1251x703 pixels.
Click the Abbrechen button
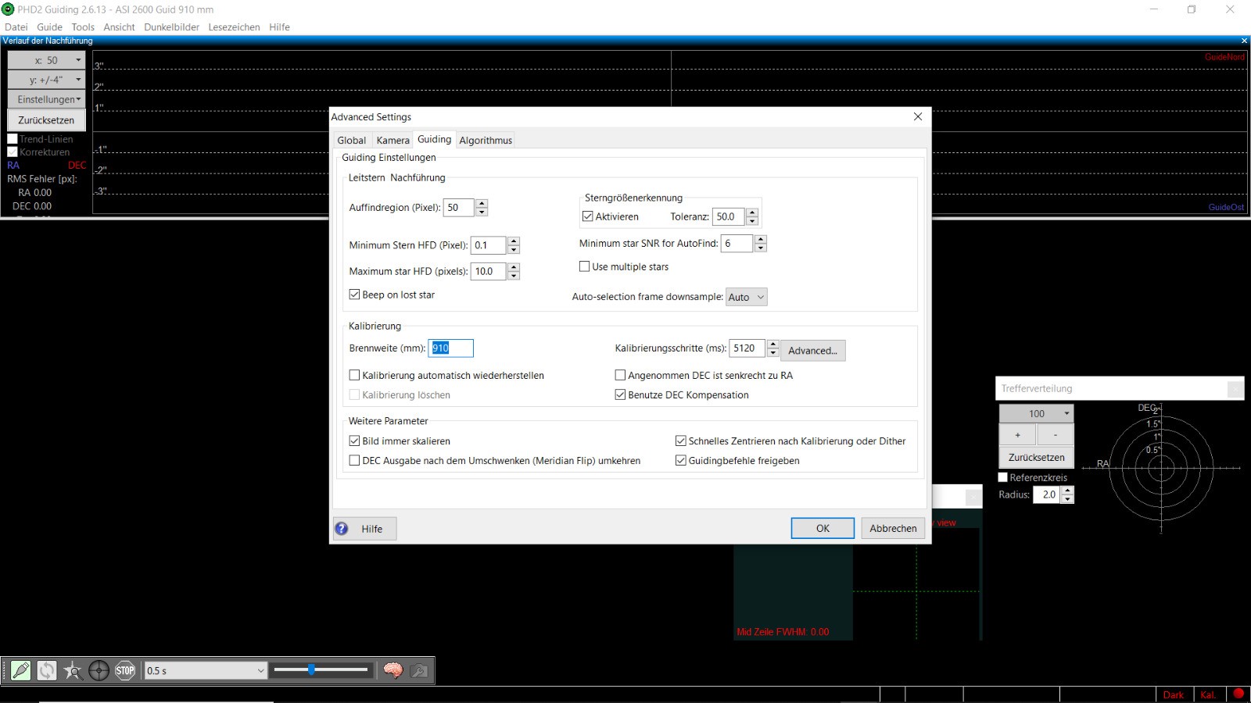pos(893,528)
